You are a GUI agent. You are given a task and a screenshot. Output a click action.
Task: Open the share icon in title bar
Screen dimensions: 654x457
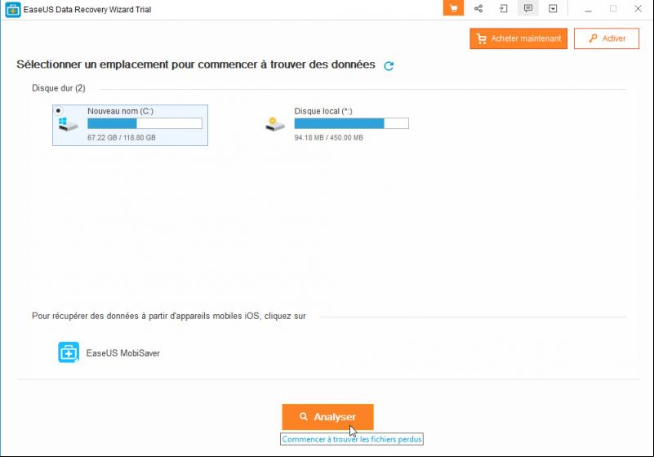(x=478, y=8)
